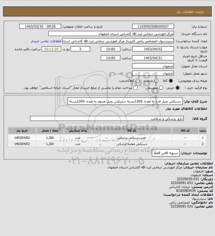Select the کالا radio button
215x236 pixels.
point(171,81)
